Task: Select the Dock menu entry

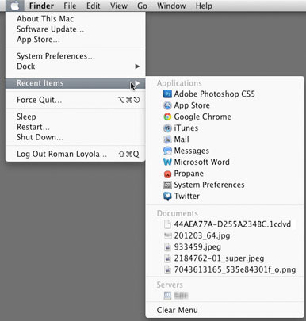Action: [75, 67]
